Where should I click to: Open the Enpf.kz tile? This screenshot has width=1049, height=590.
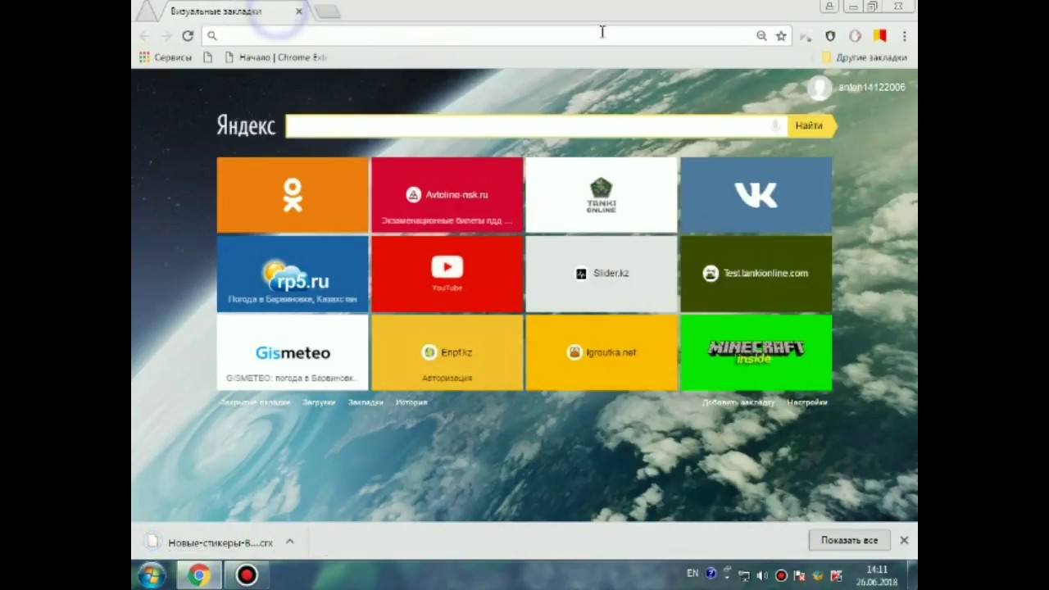(447, 352)
